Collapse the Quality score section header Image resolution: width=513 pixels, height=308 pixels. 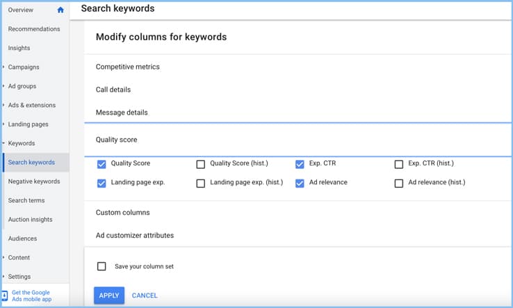[116, 140]
